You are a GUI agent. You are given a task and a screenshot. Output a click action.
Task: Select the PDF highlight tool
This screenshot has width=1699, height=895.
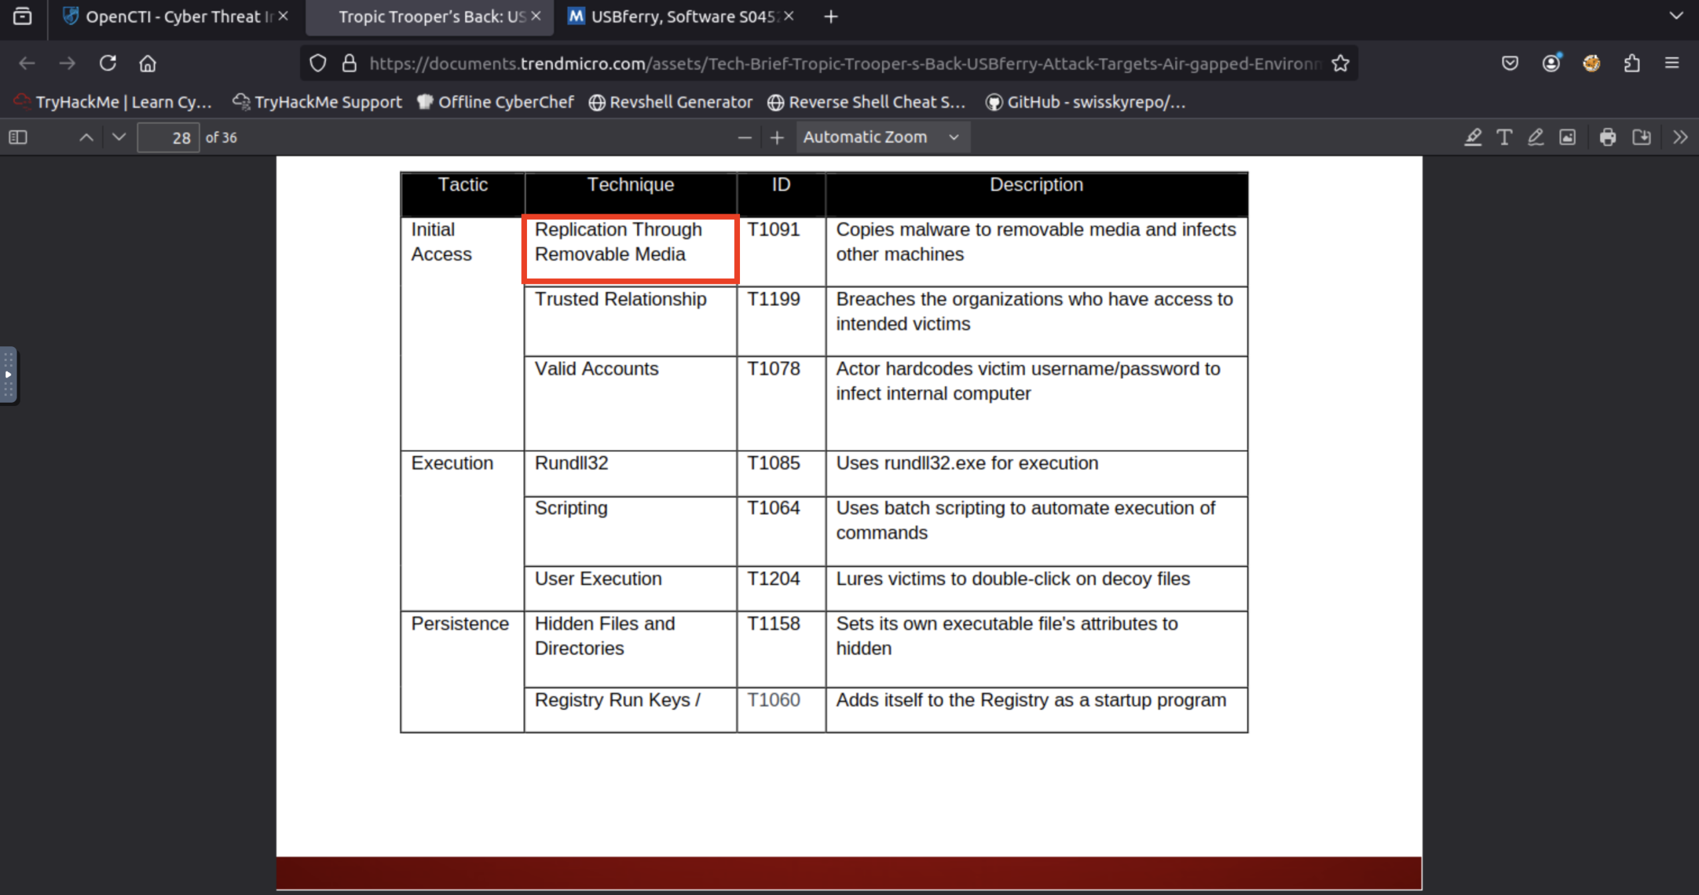pos(1473,137)
